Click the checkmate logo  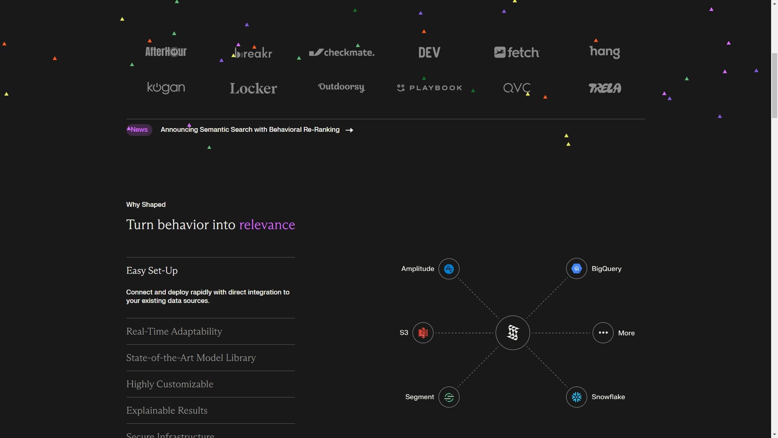(342, 52)
